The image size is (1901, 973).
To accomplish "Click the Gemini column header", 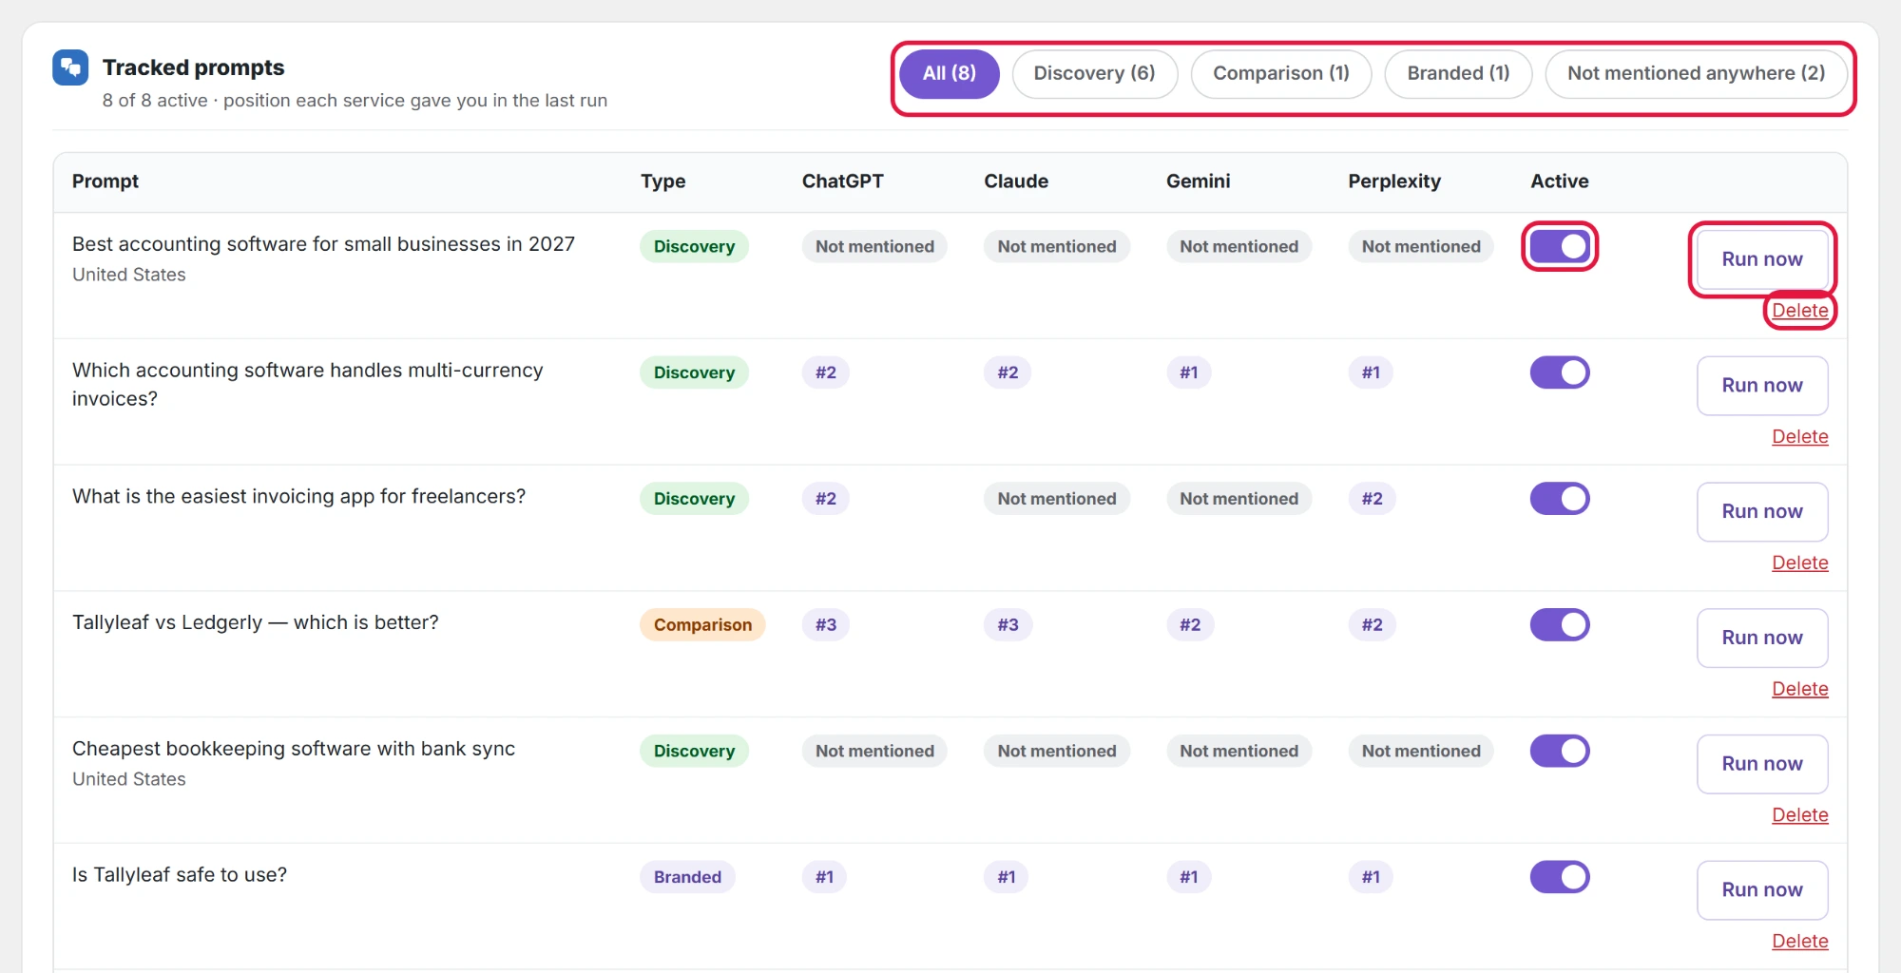I will click(x=1198, y=181).
